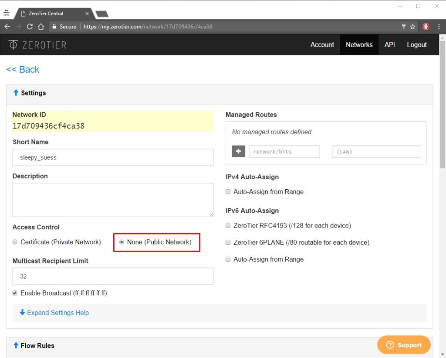Open saved password key icon
446x358 pixels.
(404, 27)
